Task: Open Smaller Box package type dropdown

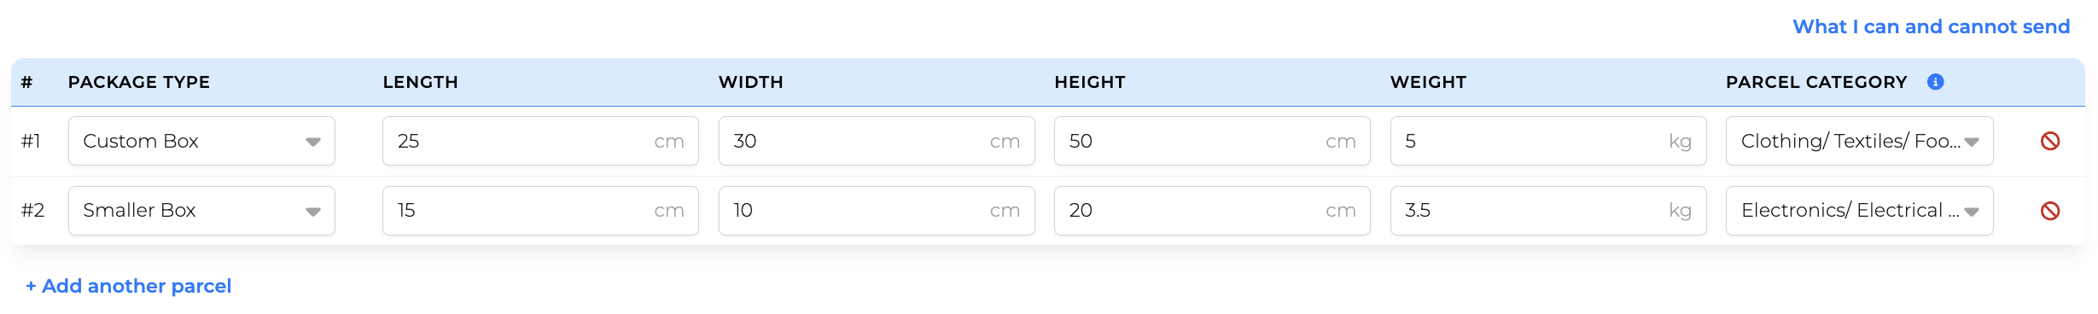Action: [201, 211]
